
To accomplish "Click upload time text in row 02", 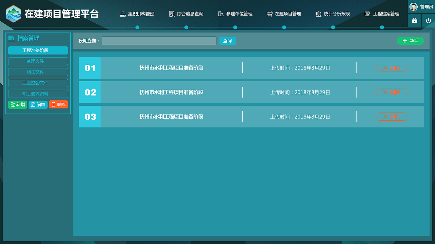I will (300, 92).
